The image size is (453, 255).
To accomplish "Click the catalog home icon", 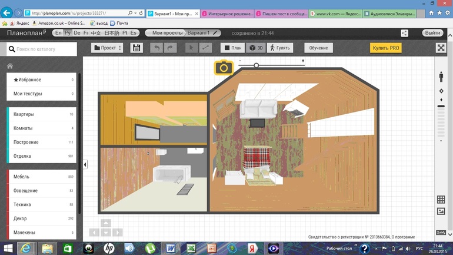I will coord(10,66).
